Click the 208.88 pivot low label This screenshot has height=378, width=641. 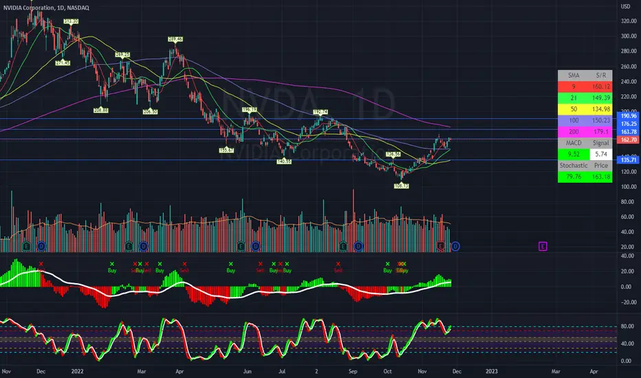point(100,110)
